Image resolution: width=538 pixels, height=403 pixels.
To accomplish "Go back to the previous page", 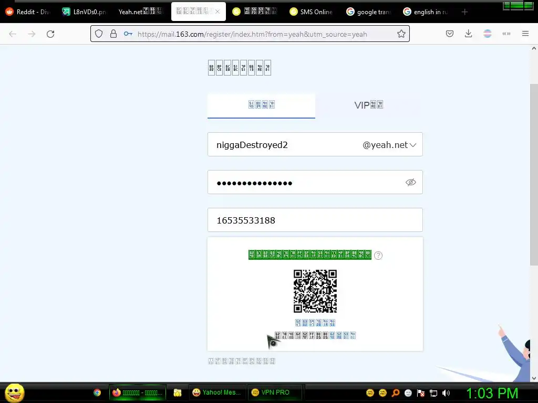I will click(13, 34).
